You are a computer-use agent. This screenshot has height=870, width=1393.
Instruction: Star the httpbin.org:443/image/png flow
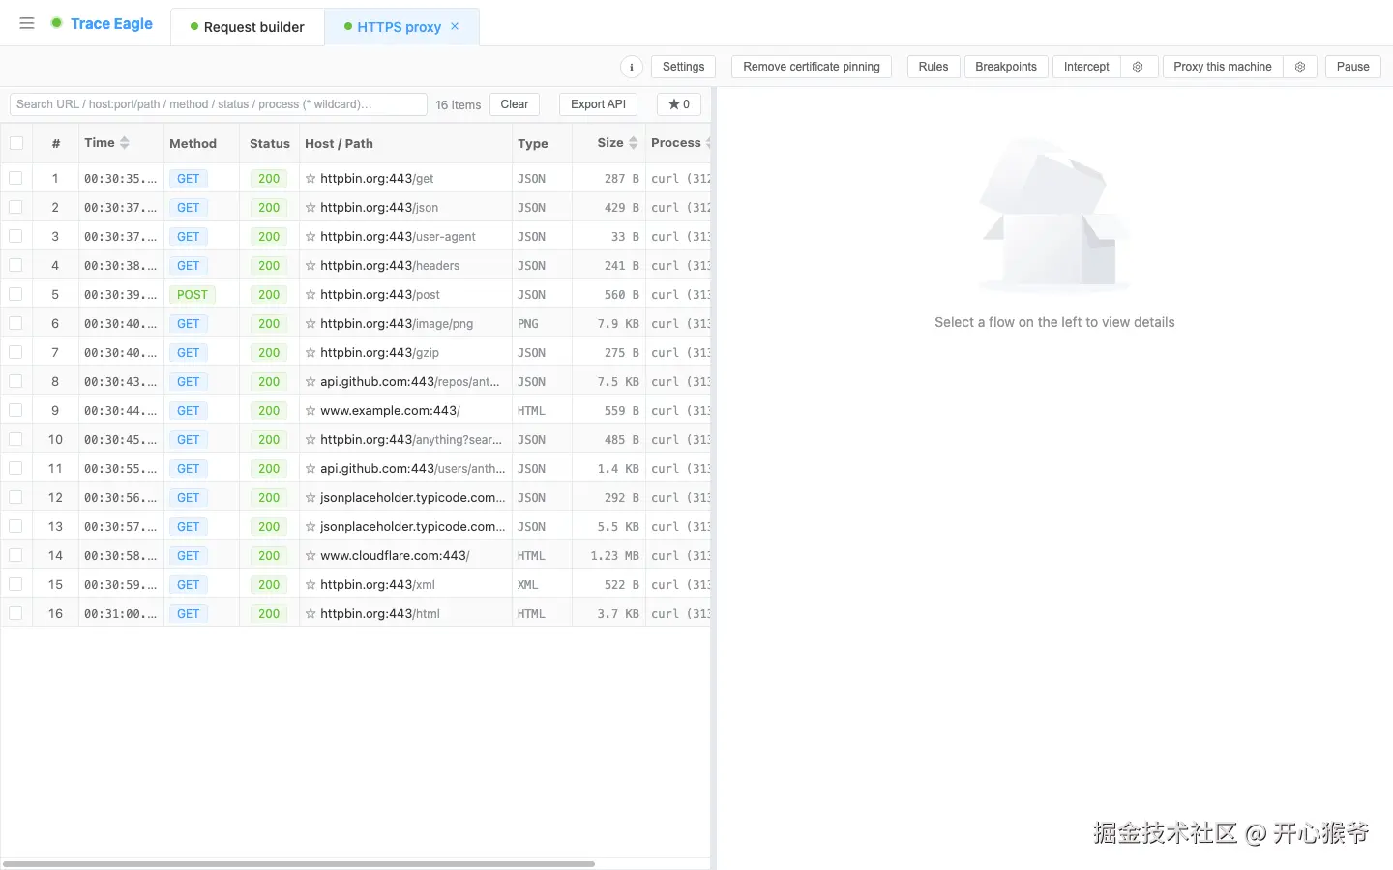[311, 323]
